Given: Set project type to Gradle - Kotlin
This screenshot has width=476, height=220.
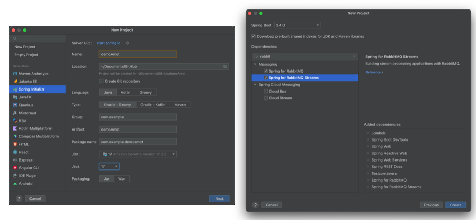Looking at the screenshot, I should (x=153, y=105).
